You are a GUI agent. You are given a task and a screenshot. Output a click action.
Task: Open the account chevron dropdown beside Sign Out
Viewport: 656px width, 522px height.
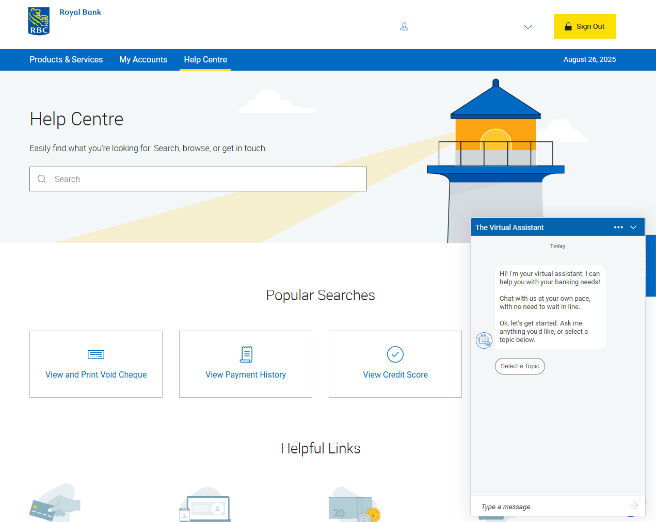(x=527, y=27)
